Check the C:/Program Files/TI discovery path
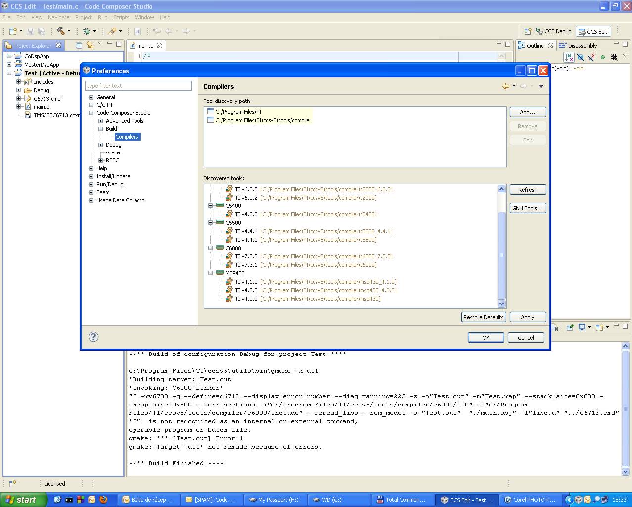This screenshot has height=507, width=632. pyautogui.click(x=211, y=112)
